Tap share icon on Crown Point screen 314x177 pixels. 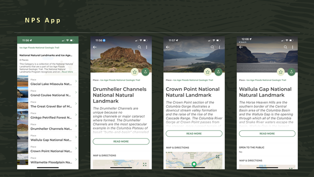pos(217,72)
